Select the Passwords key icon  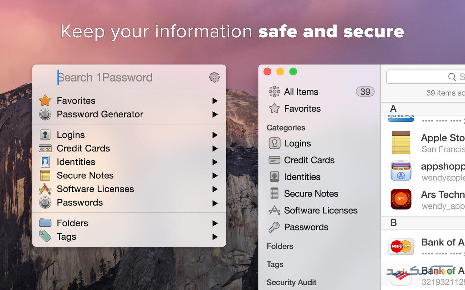click(x=274, y=227)
